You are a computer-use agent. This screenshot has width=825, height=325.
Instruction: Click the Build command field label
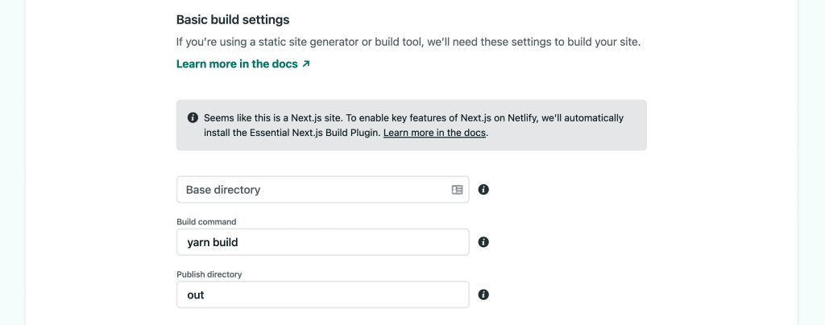(x=206, y=221)
